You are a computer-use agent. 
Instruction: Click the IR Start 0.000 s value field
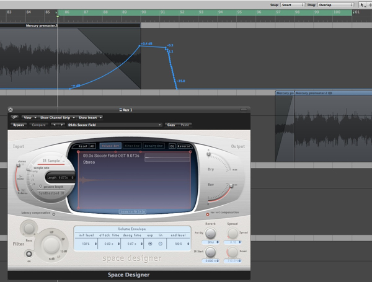point(210,261)
